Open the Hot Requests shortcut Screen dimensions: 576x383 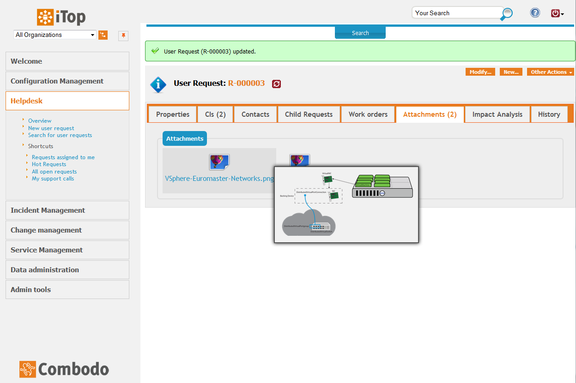[x=49, y=164]
